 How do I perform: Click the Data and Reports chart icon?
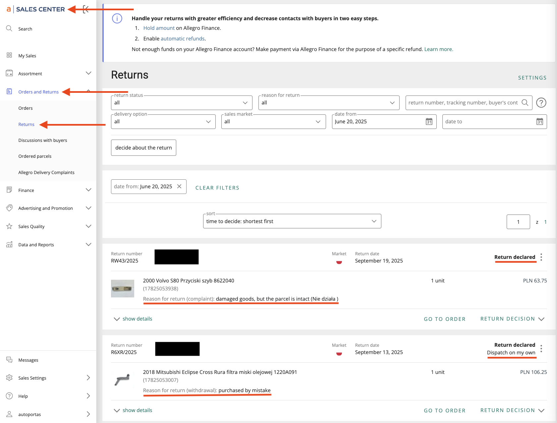(9, 245)
